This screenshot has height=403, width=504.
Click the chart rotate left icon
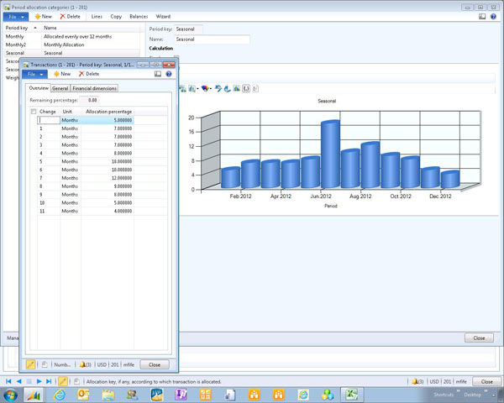click(218, 88)
